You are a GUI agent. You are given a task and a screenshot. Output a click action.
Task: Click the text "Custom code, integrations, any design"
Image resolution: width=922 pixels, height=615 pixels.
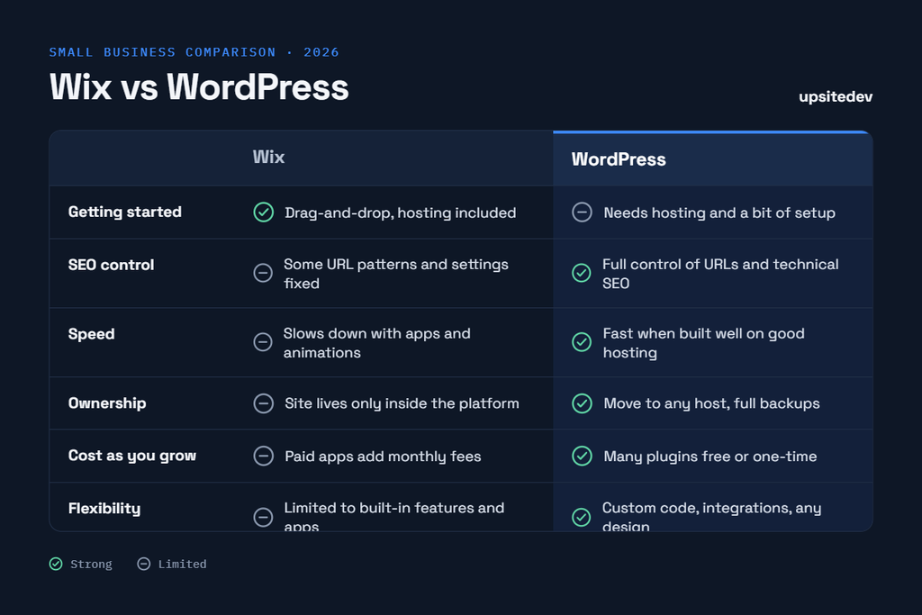point(711,516)
